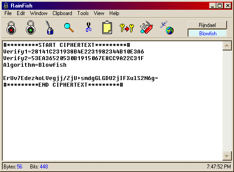The height and width of the screenshot is (172, 234).
Task: Click the yellow clipboard icon
Action: (x=107, y=27)
